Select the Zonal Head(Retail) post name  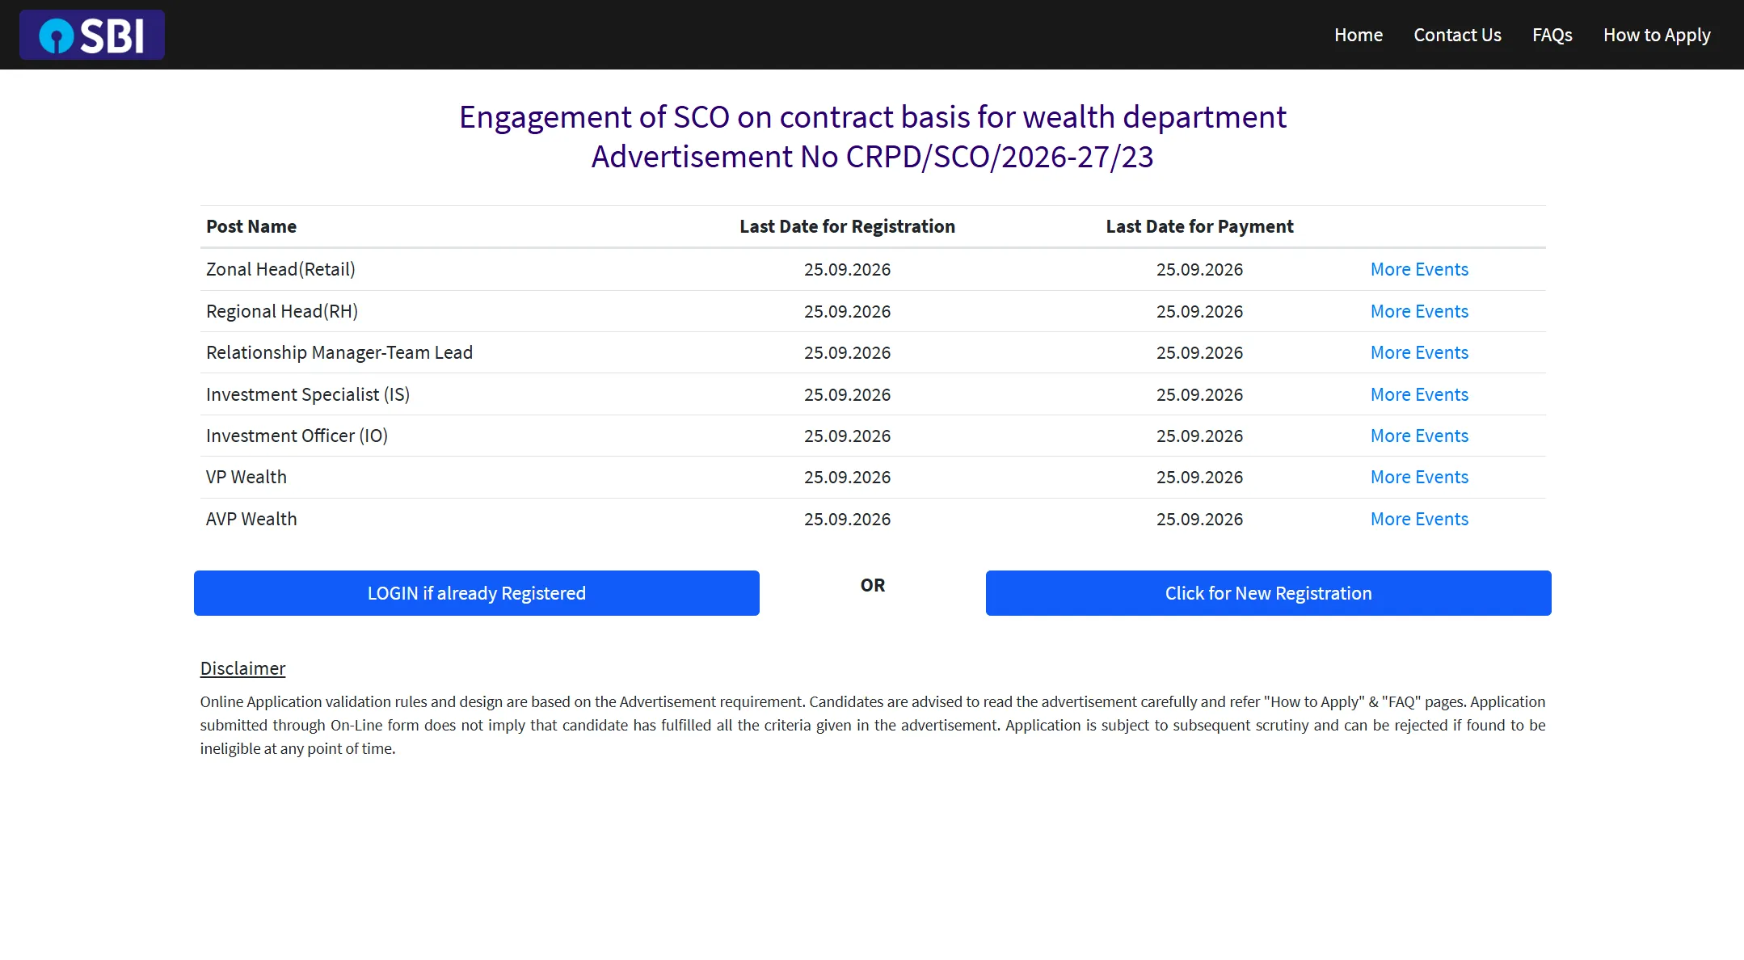pos(280,269)
